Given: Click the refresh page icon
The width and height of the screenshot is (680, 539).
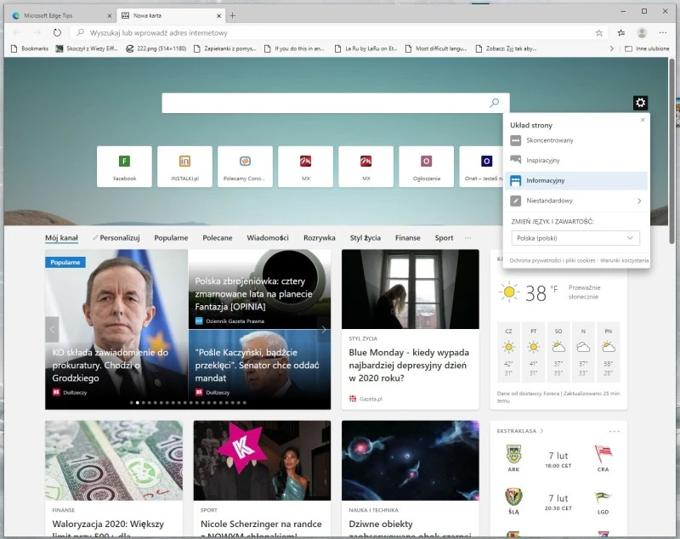Looking at the screenshot, I should pyautogui.click(x=56, y=32).
